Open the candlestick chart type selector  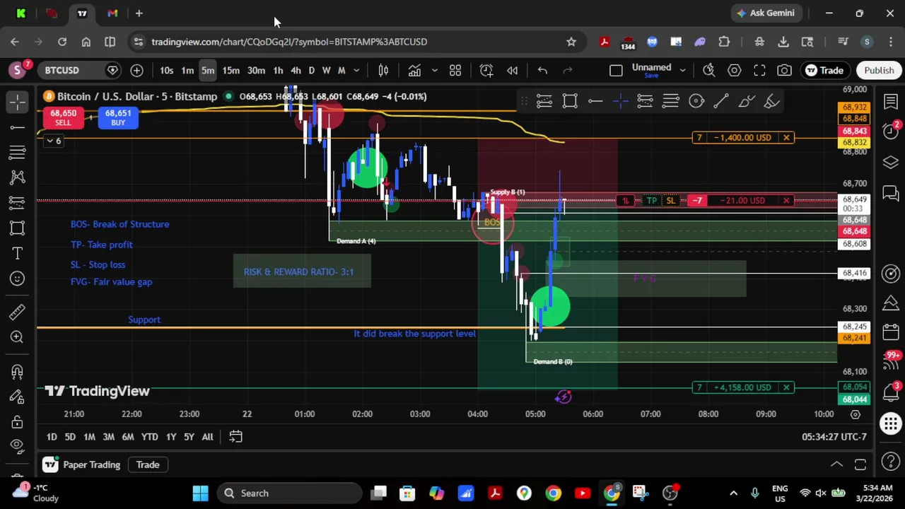pyautogui.click(x=383, y=70)
